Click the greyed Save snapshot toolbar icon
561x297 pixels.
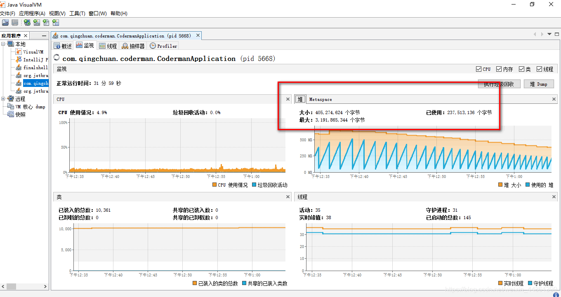(x=15, y=23)
